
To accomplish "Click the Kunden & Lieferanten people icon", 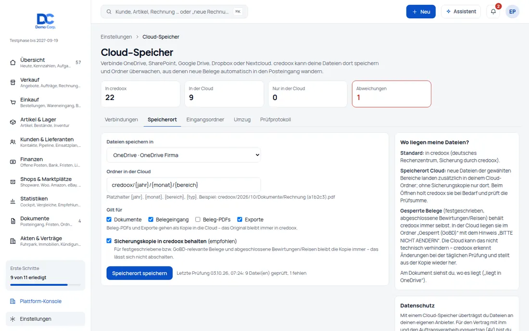I will (x=13, y=142).
